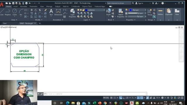Expand the Draw panel
Image resolution: width=187 pixels, height=105 pixels.
coord(14,20)
